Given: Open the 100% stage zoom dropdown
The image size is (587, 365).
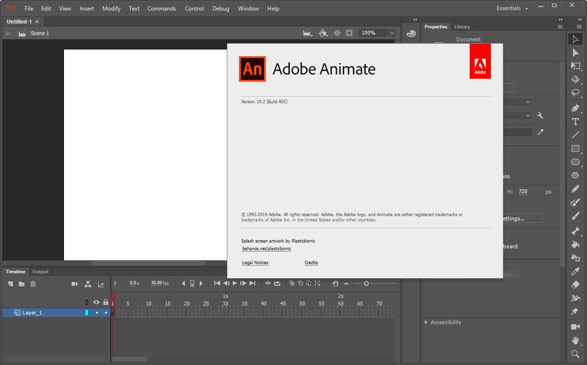Looking at the screenshot, I should point(392,33).
